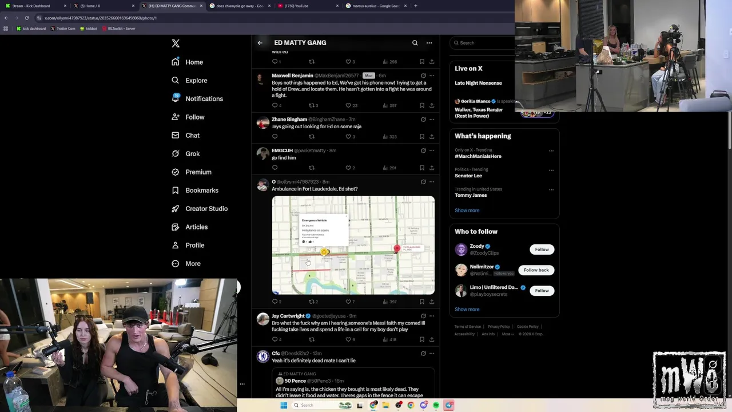Viewport: 732px width, 412px height.
Task: Click the Profile sidebar icon
Action: (x=176, y=245)
